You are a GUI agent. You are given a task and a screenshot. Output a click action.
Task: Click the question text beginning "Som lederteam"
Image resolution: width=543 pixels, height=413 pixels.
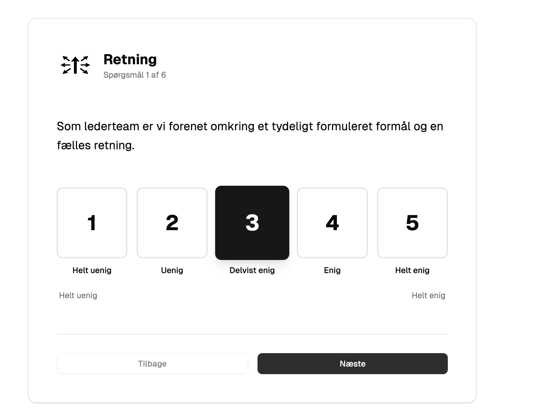[250, 126]
